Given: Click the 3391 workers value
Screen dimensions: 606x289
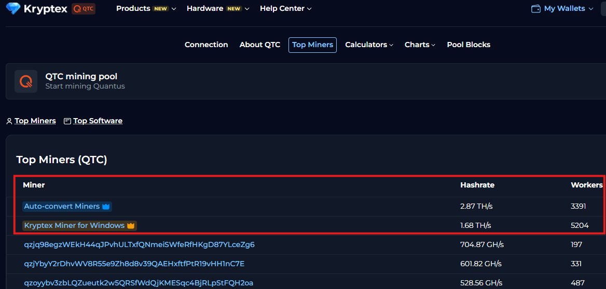Looking at the screenshot, I should (578, 207).
